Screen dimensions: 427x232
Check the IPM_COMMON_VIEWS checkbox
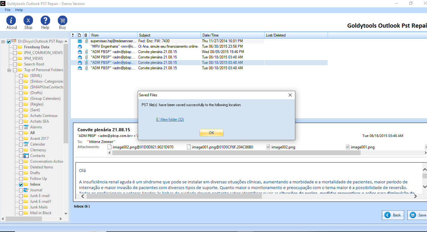[15, 53]
